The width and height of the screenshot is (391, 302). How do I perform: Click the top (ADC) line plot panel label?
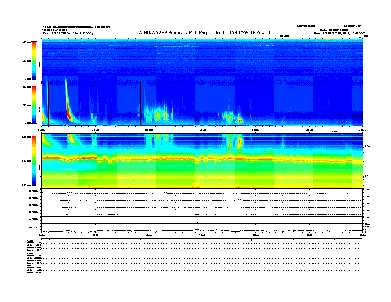(x=34, y=191)
